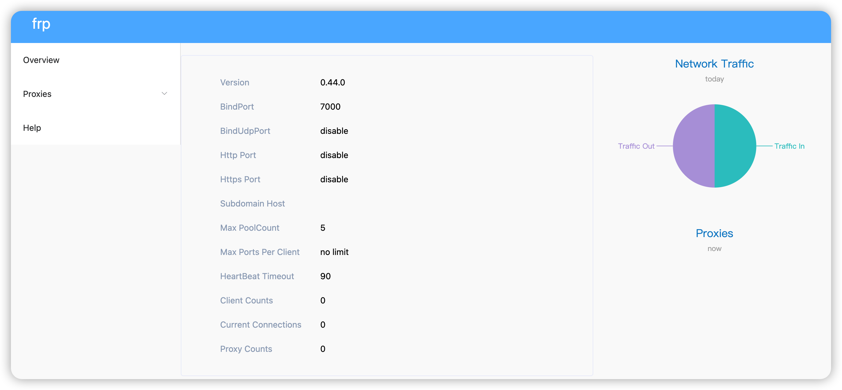
Task: Click the purple Traffic Out pie slice
Action: click(694, 146)
